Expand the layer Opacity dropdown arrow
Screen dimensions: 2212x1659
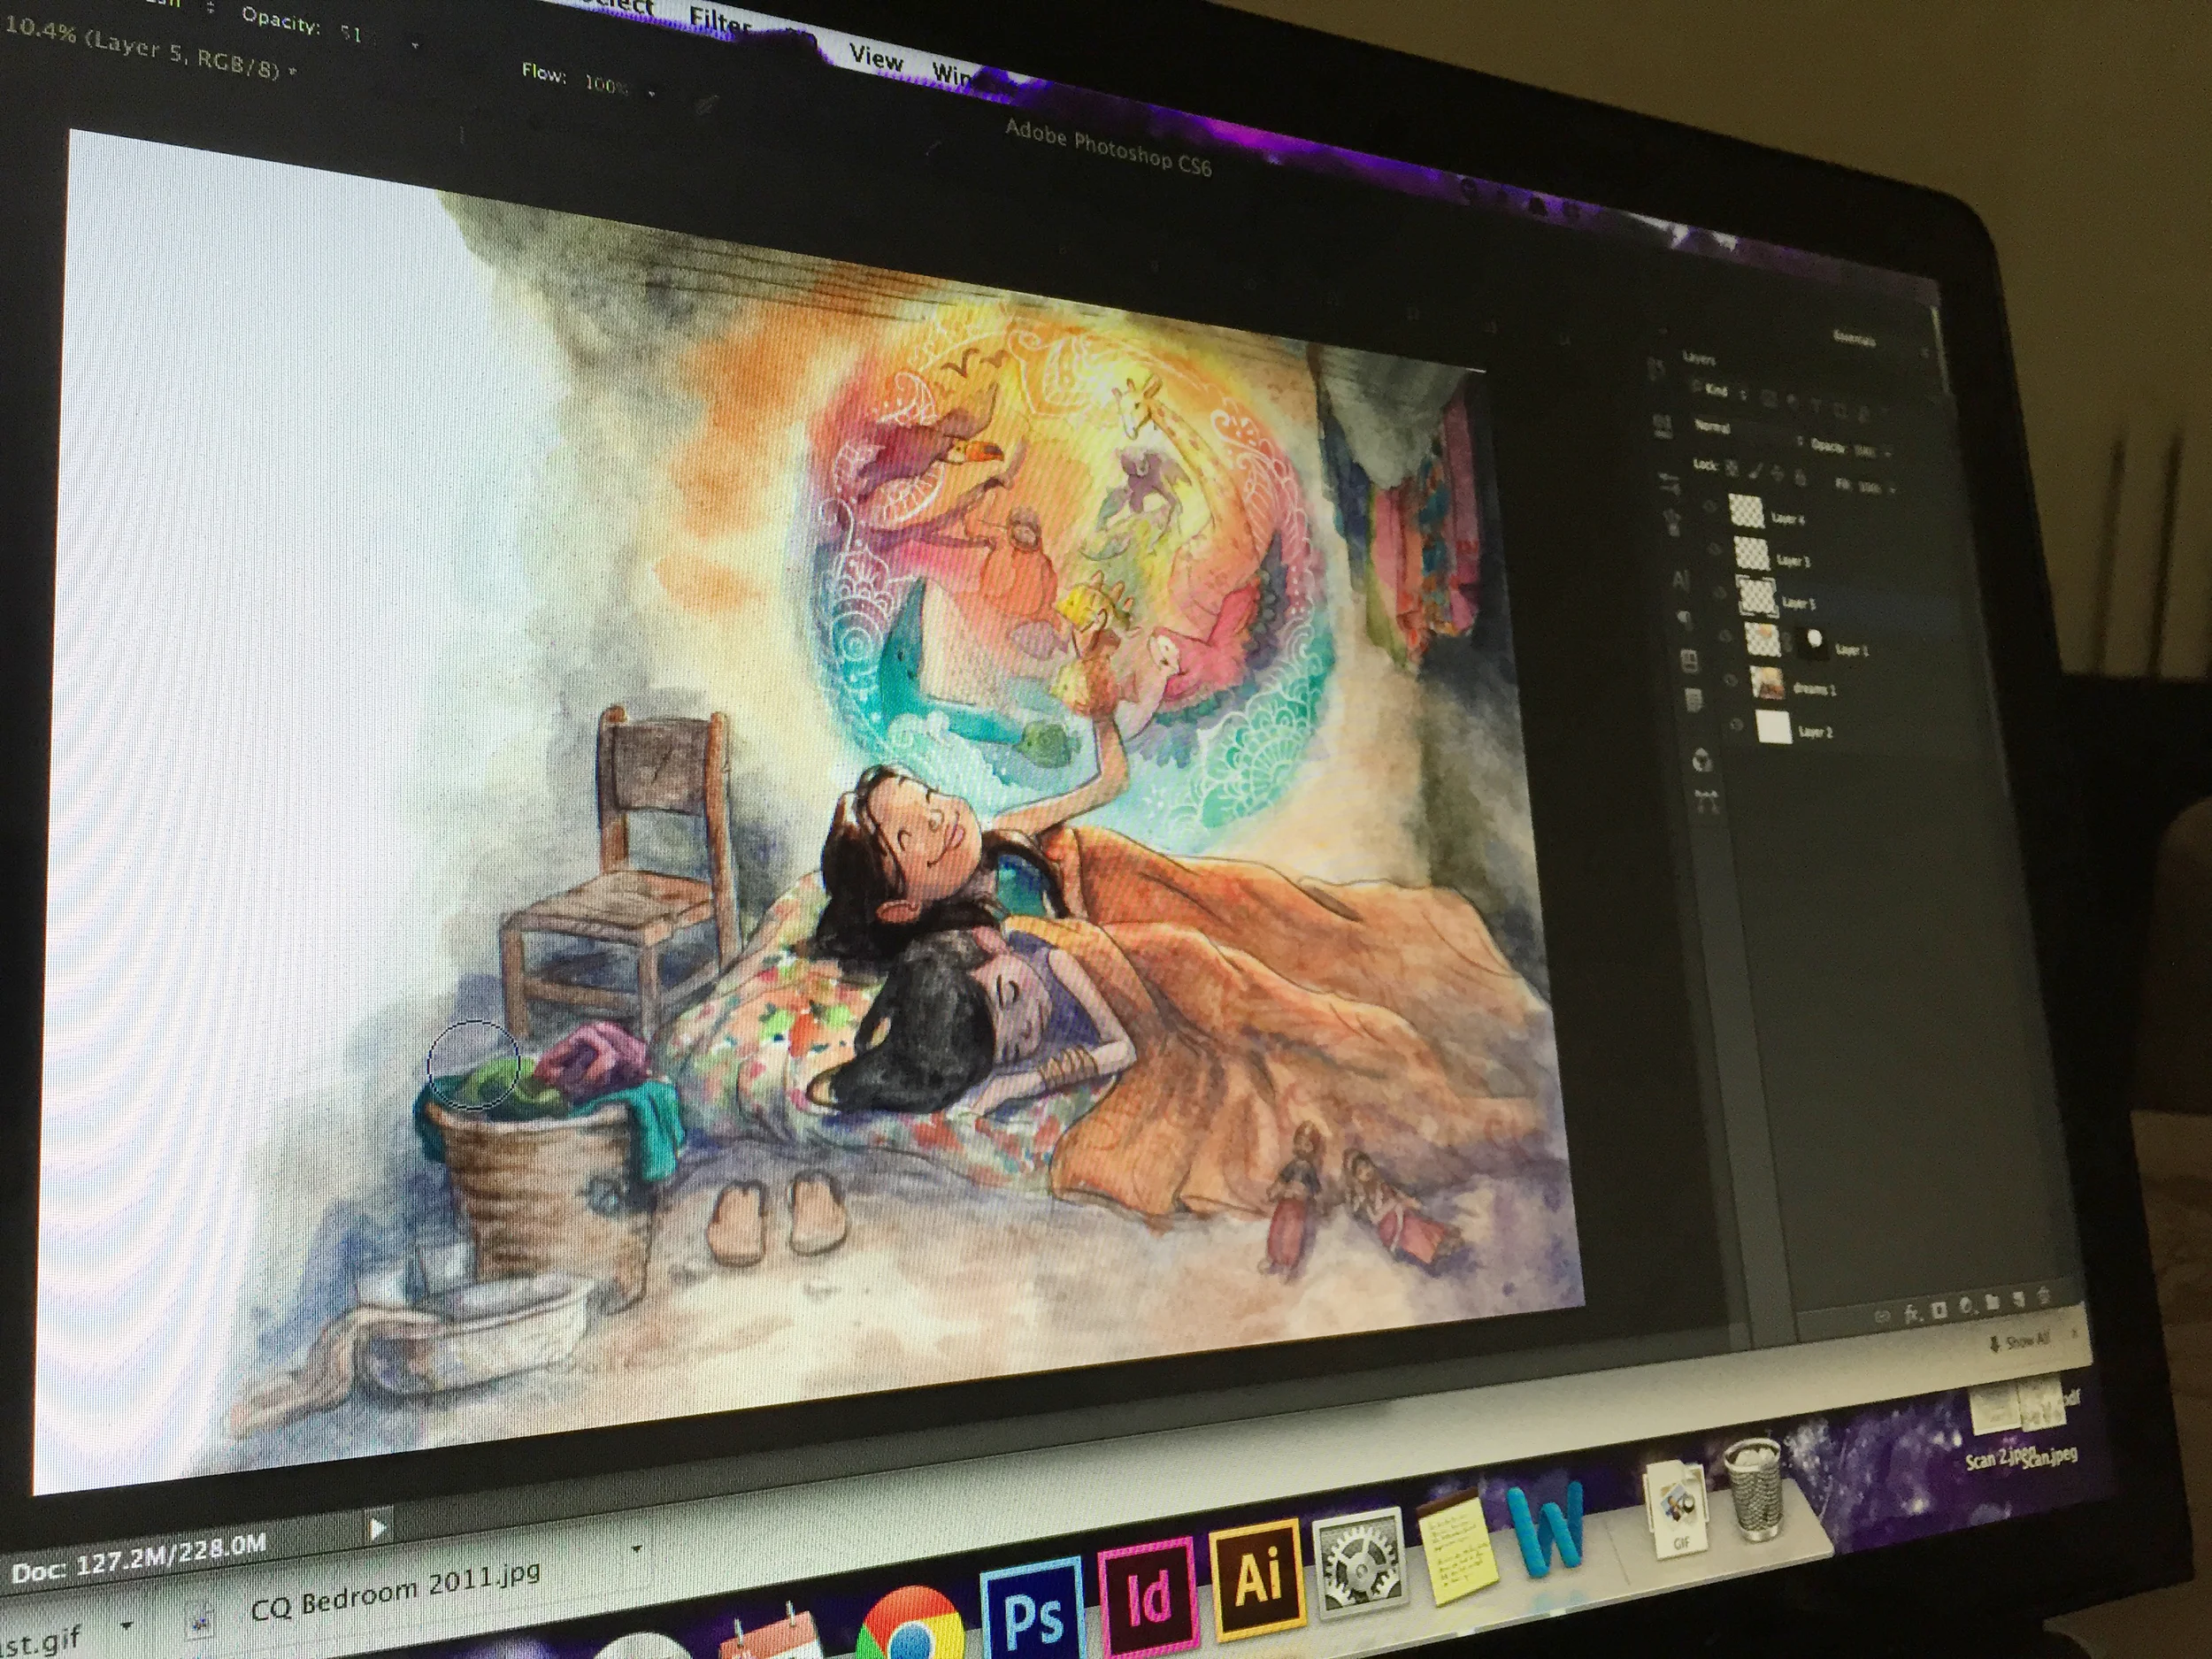(1888, 455)
